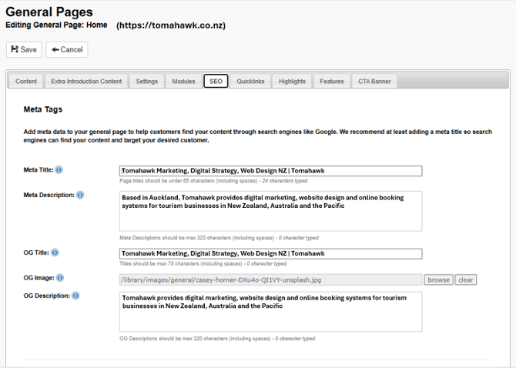Select the SEO tab
The height and width of the screenshot is (368, 516).
click(216, 81)
